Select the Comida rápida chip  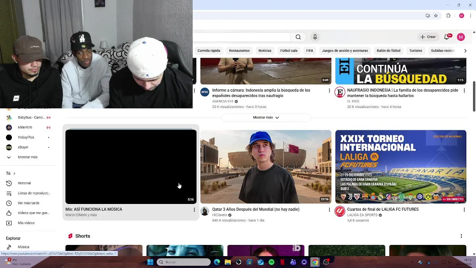click(209, 51)
